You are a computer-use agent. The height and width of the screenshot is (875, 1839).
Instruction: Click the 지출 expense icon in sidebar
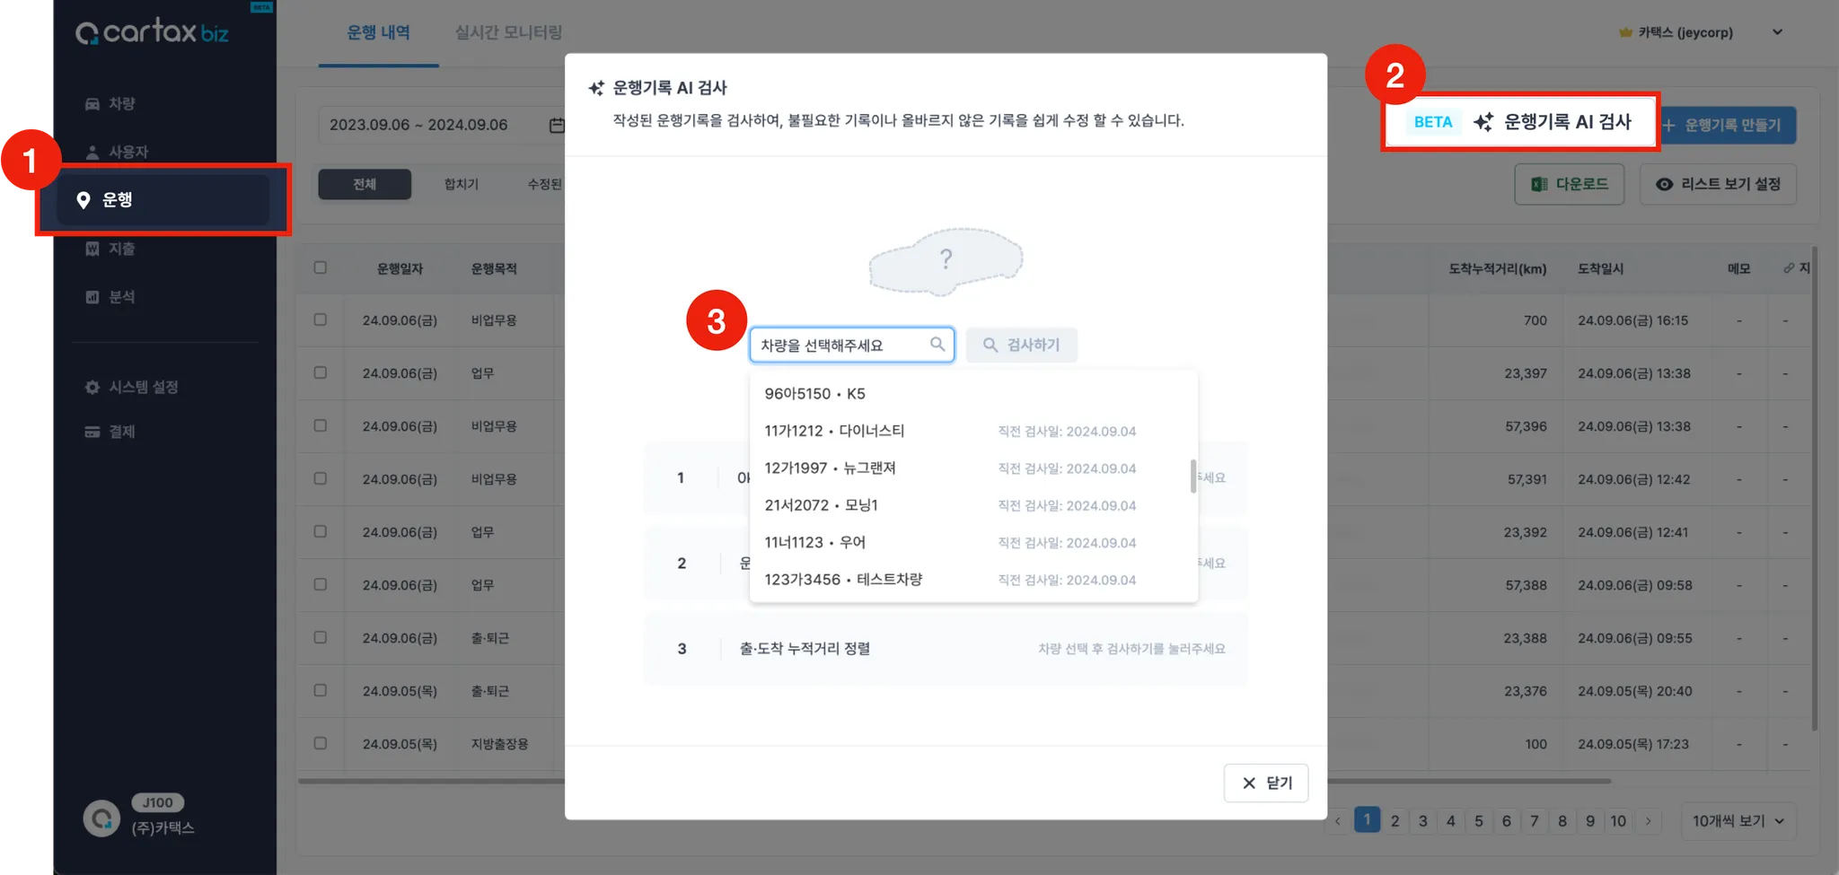tap(92, 249)
